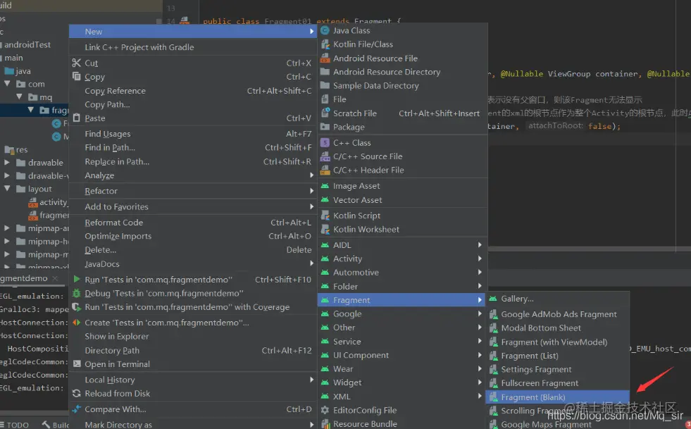Select Fragment (List) template
This screenshot has width=691, height=429.
click(557, 355)
